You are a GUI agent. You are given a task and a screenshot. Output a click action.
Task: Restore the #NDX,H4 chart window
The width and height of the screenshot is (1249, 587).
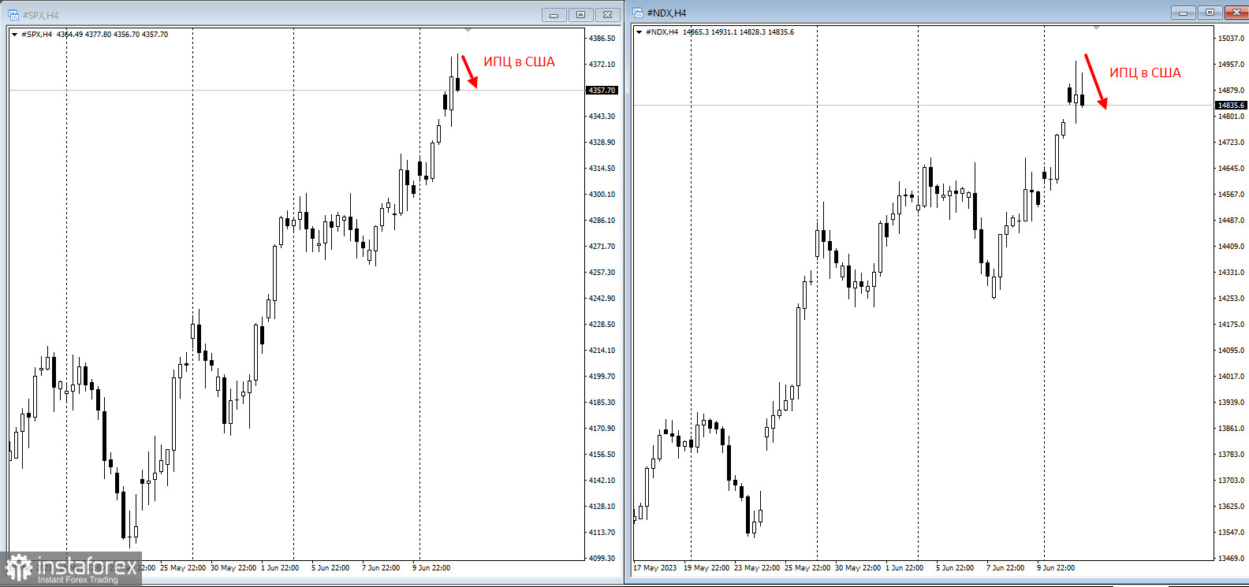[x=1210, y=13]
